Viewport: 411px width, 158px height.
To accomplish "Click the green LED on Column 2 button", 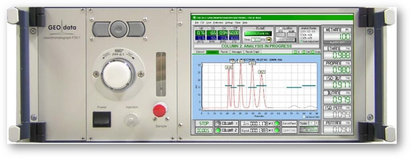I will coord(218,130).
